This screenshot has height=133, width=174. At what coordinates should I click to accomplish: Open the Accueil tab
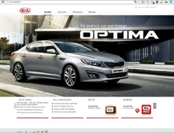(48, 12)
